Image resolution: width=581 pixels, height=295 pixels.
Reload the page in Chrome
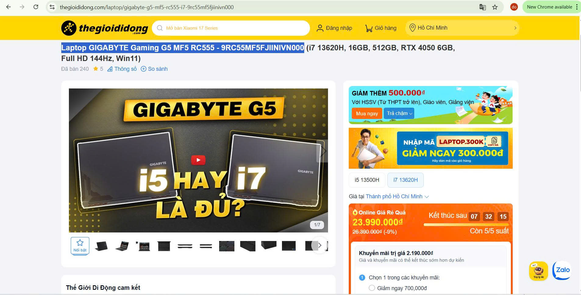pyautogui.click(x=36, y=7)
